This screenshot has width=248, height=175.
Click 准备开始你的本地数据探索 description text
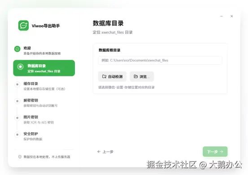click(x=42, y=54)
